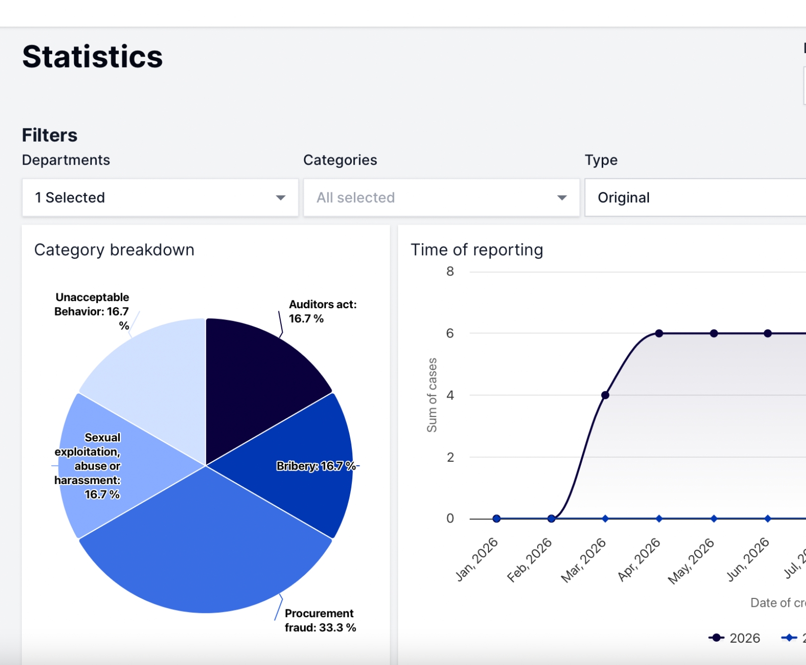806x665 pixels.
Task: Click the Procurement fraud 33.3% label
Action: [320, 620]
